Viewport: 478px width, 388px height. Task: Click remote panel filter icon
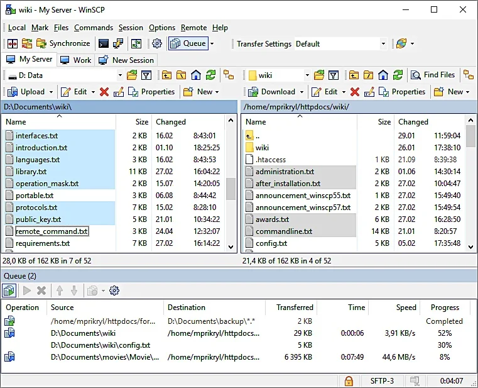334,75
